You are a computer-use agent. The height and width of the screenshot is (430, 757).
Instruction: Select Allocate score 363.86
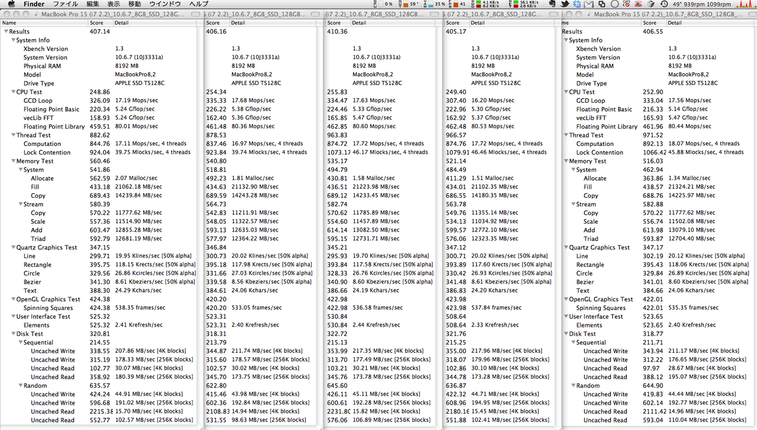pos(653,178)
